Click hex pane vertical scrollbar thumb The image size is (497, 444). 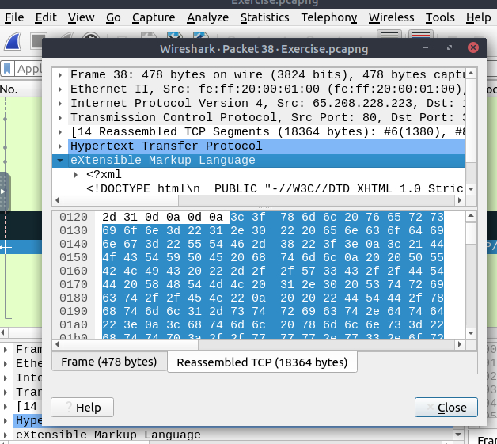coord(471,233)
